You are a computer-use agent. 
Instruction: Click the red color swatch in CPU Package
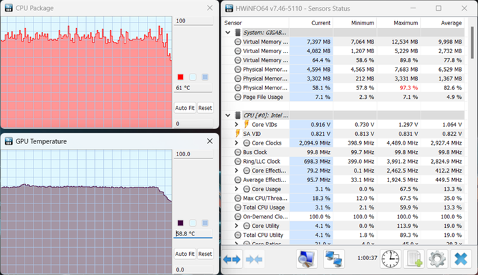point(180,77)
